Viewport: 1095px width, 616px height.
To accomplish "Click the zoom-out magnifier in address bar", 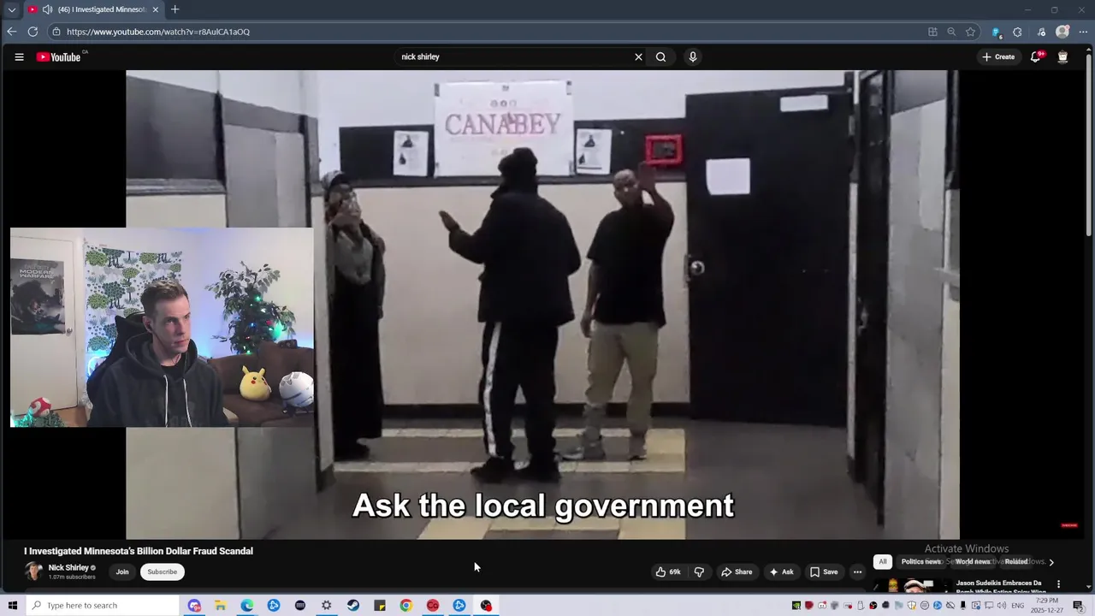I will point(951,32).
